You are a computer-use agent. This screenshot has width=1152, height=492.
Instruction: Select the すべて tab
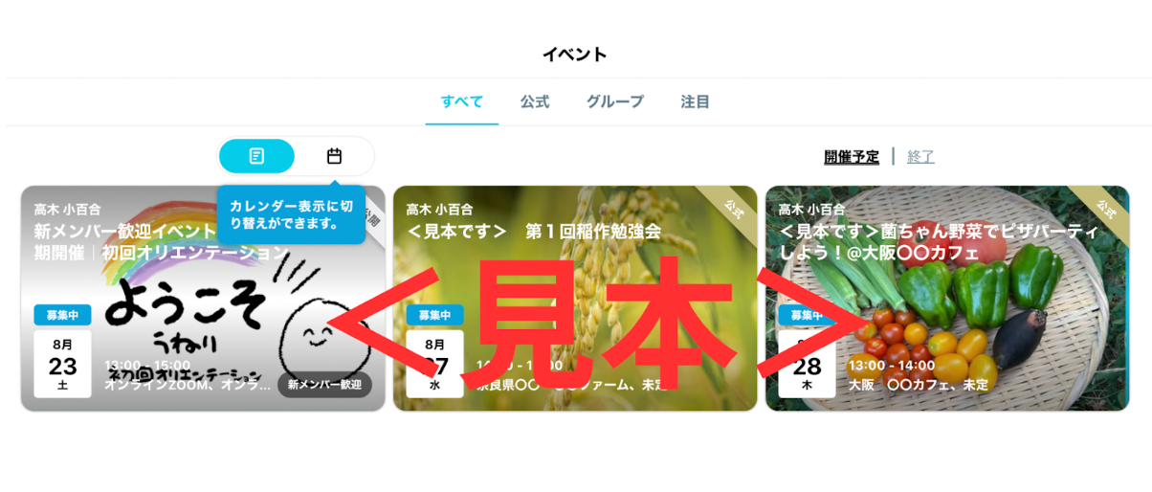coord(462,101)
